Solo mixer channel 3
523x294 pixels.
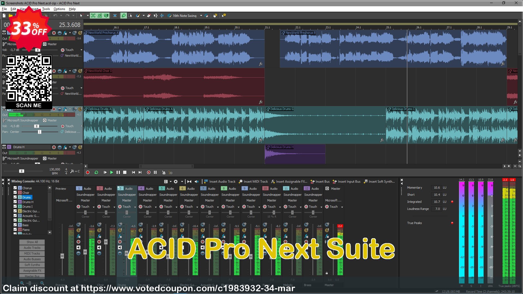click(120, 230)
